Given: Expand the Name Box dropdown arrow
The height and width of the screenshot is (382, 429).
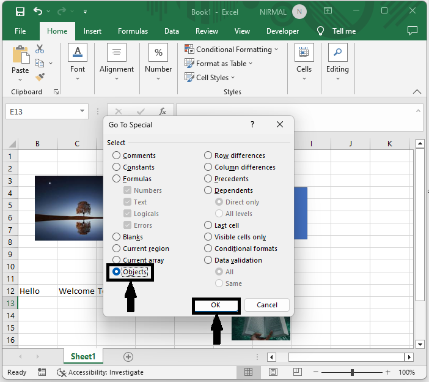Looking at the screenshot, I should (x=82, y=111).
